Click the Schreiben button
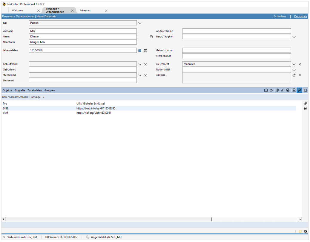310x242 pixels. (x=280, y=16)
